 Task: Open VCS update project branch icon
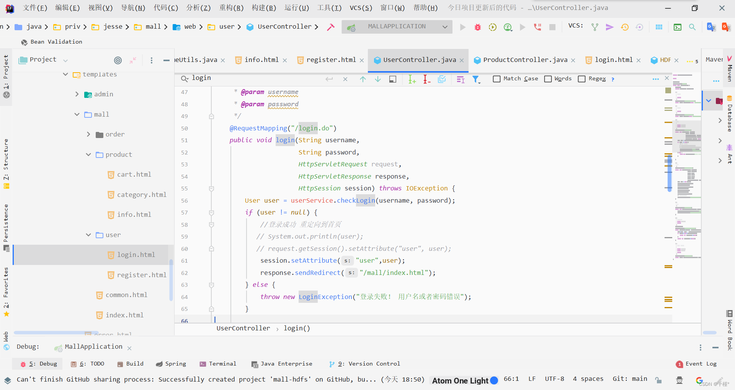coord(595,27)
